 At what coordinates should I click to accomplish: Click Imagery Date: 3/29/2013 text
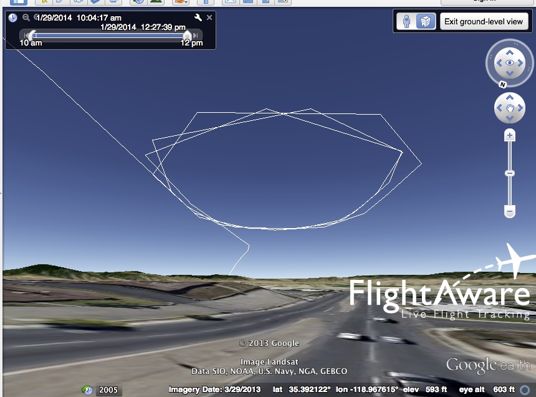pos(214,390)
